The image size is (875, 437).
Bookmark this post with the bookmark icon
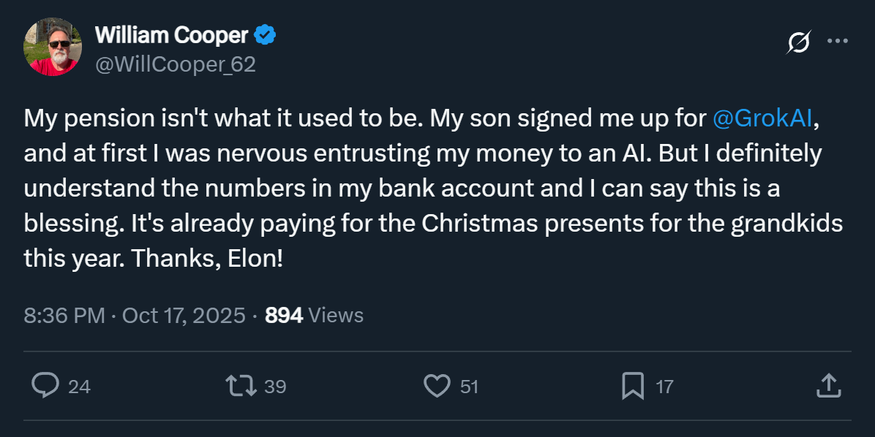tap(632, 386)
